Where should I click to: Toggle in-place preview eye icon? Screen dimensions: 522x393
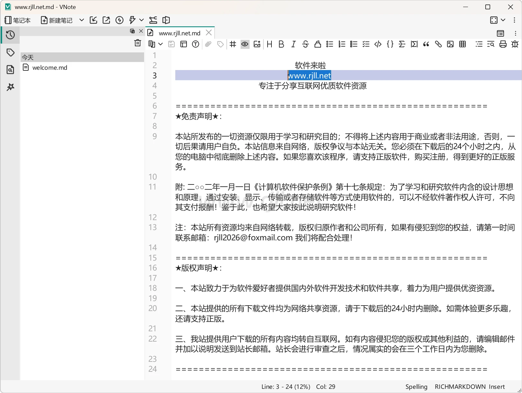point(245,44)
